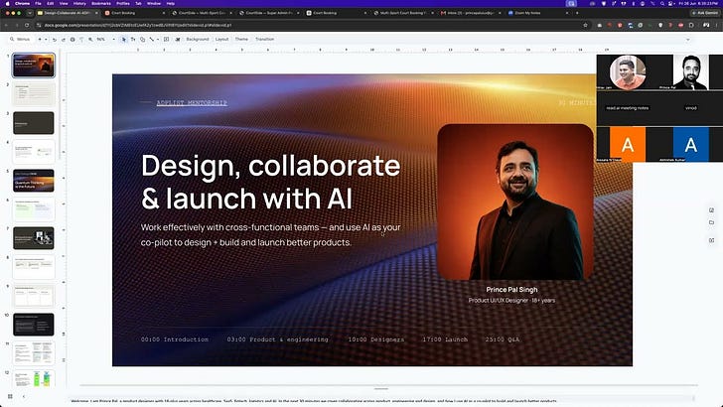Select slide 10 dark thumbnail
The image size is (723, 407).
coord(33,325)
